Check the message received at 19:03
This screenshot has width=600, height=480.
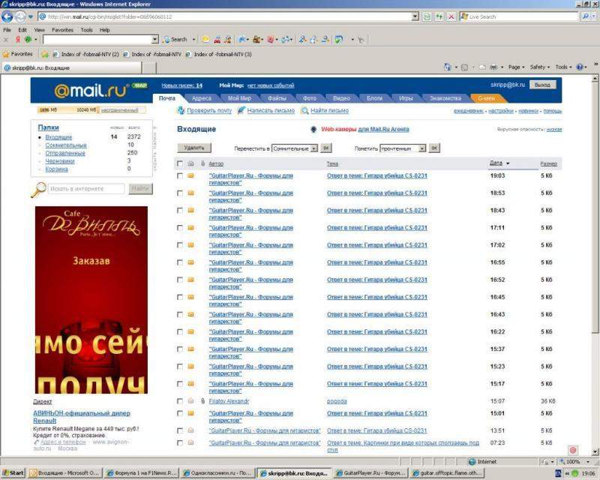(x=179, y=175)
